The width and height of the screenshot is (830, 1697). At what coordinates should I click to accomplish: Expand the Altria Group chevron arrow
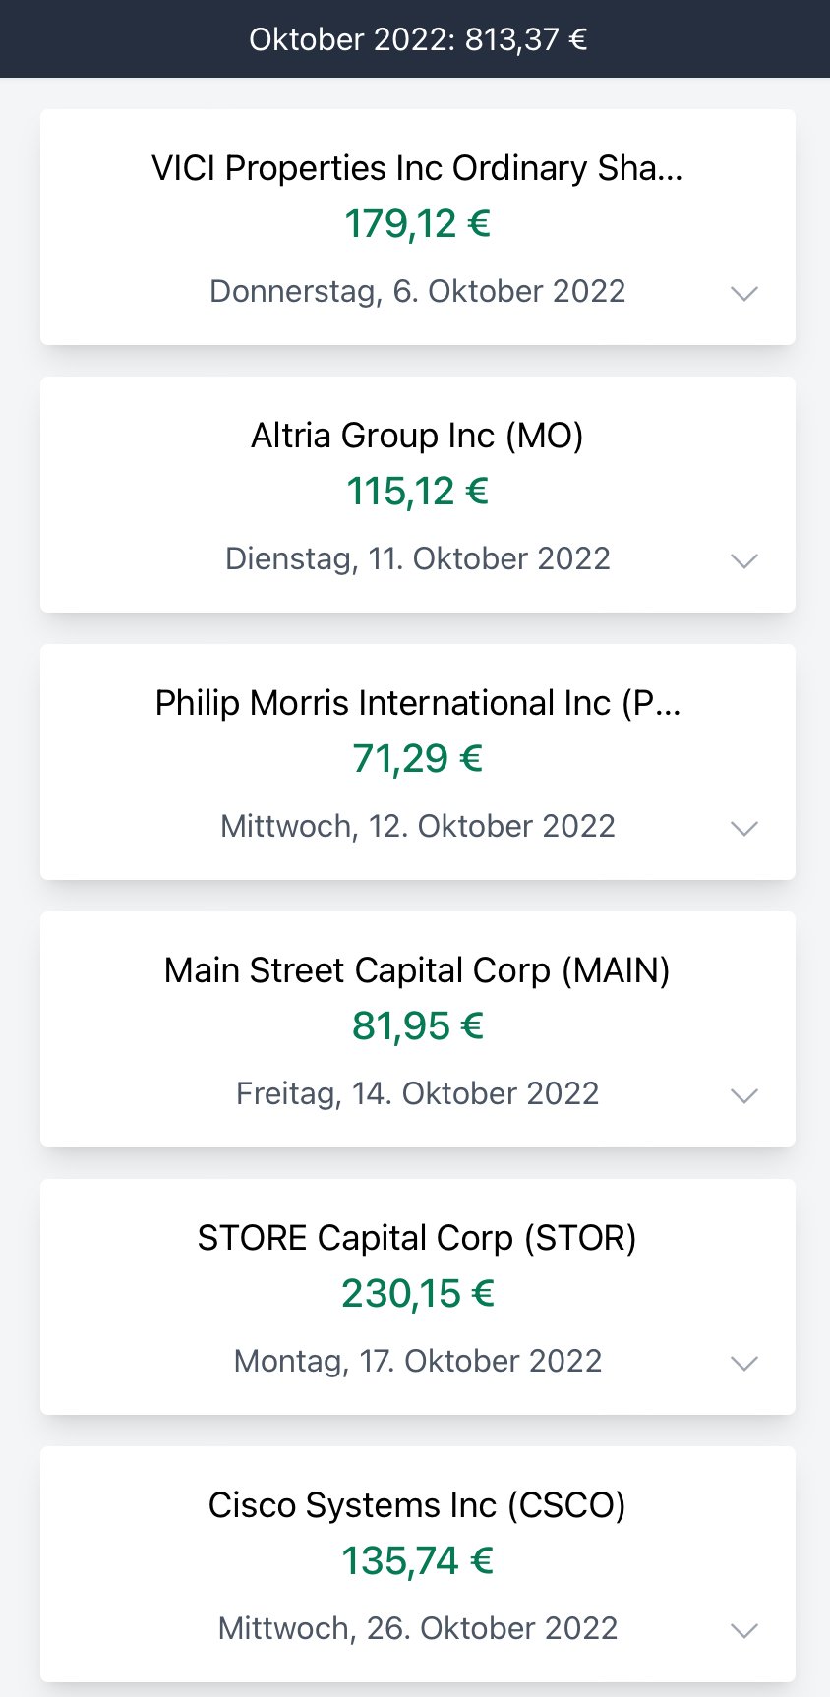coord(744,560)
